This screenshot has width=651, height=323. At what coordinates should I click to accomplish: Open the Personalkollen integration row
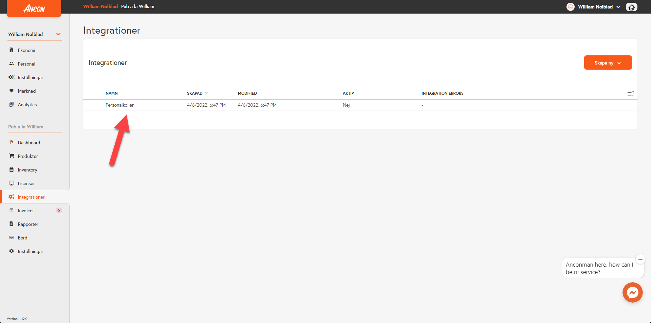pyautogui.click(x=360, y=105)
